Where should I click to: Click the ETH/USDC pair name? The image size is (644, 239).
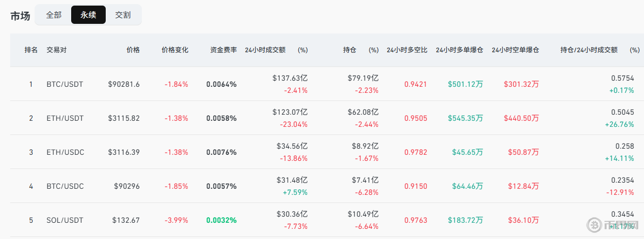tap(65, 152)
